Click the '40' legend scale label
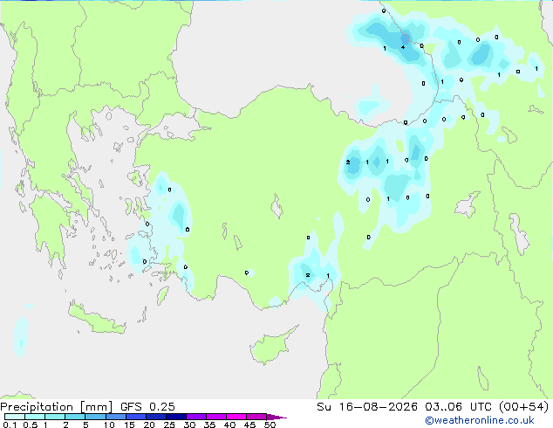This screenshot has height=428, width=553. (229, 425)
